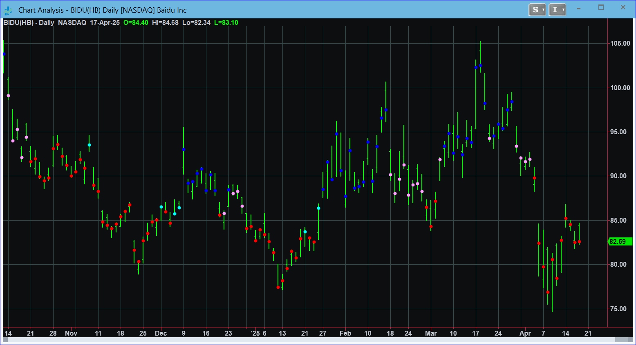The height and width of the screenshot is (345, 636).
Task: Click the 'Dec' label on the date axis
Action: [x=161, y=333]
